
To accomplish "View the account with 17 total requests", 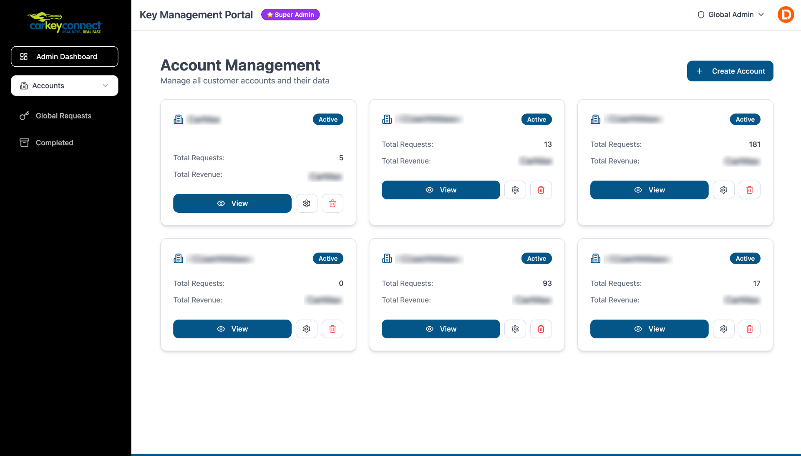I will coord(650,329).
